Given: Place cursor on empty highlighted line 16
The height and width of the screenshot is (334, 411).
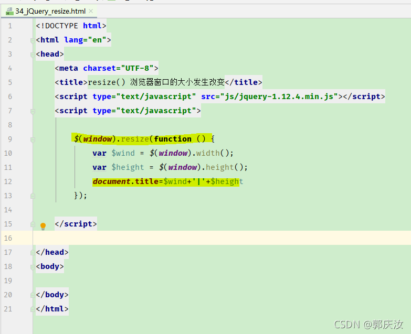Looking at the screenshot, I should coord(222,238).
